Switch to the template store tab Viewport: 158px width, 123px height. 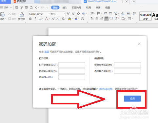20,1
